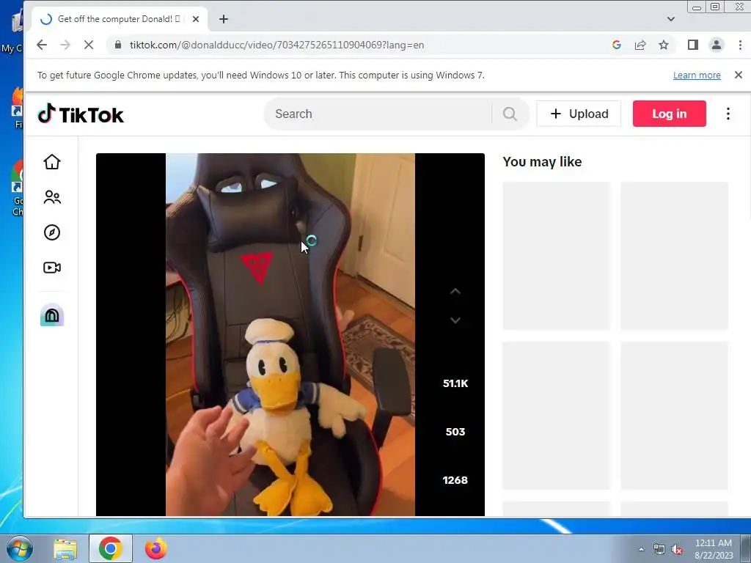This screenshot has width=751, height=563.
Task: Bookmark this page with the star
Action: [x=663, y=45]
